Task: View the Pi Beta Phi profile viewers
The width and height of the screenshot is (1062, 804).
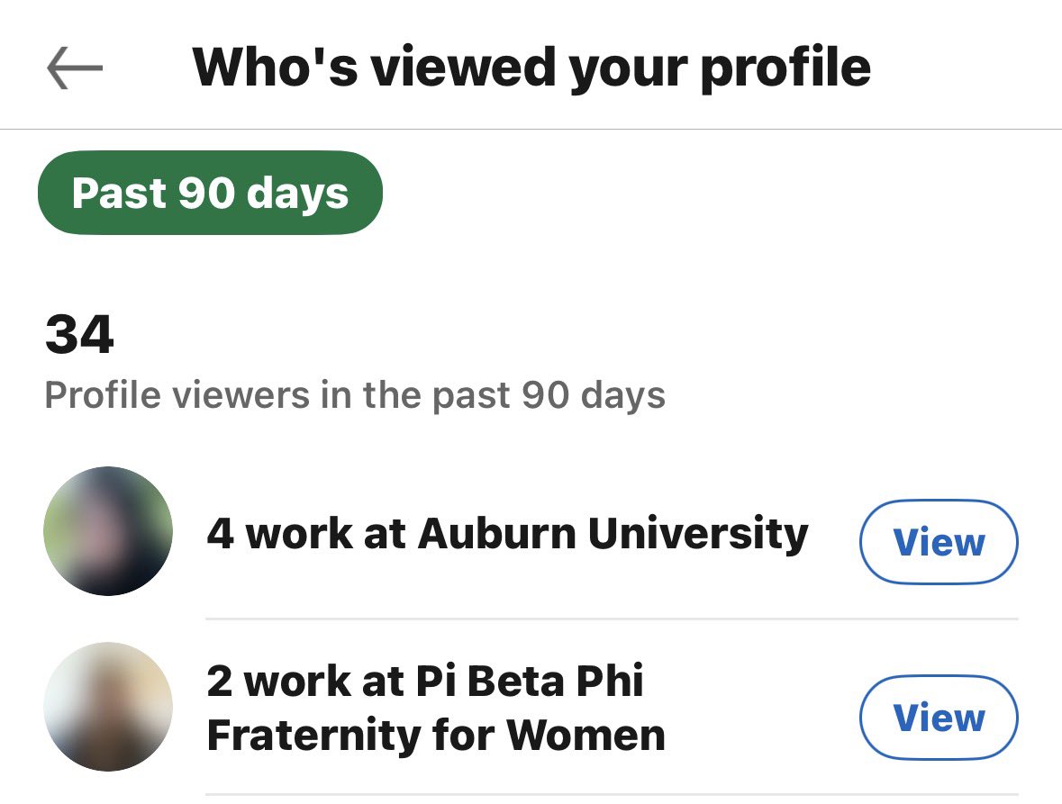Action: pos(939,718)
